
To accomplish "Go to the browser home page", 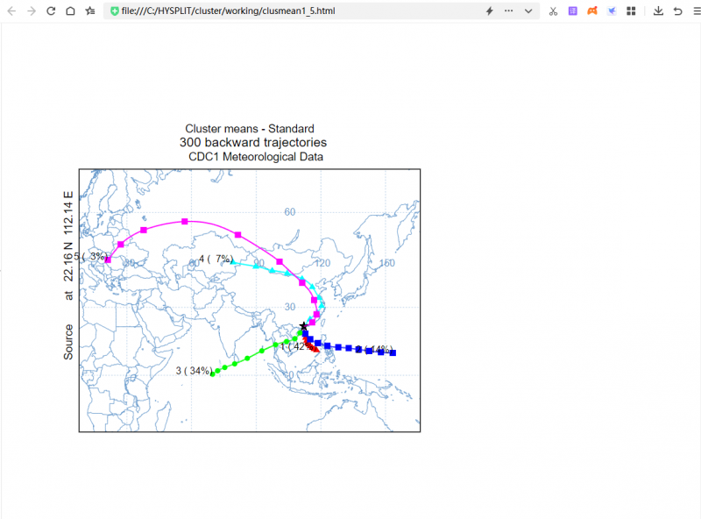I will tap(70, 11).
